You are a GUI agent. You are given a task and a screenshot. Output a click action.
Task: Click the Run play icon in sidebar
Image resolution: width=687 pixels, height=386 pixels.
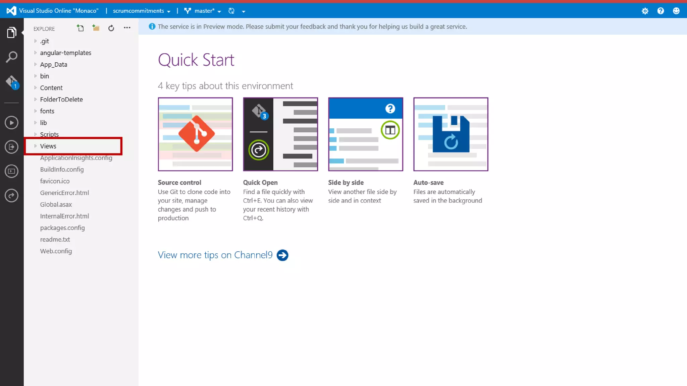[11, 123]
